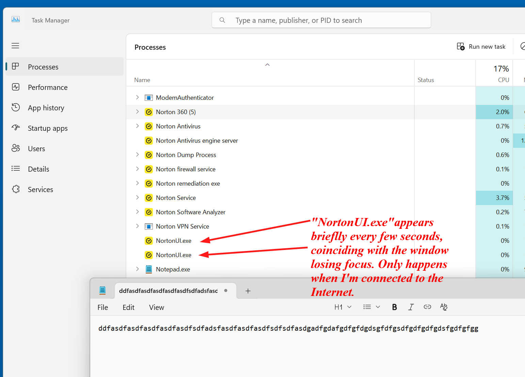Toggle bold formatting in Notepad
Viewport: 525px width, 377px height.
pyautogui.click(x=394, y=307)
